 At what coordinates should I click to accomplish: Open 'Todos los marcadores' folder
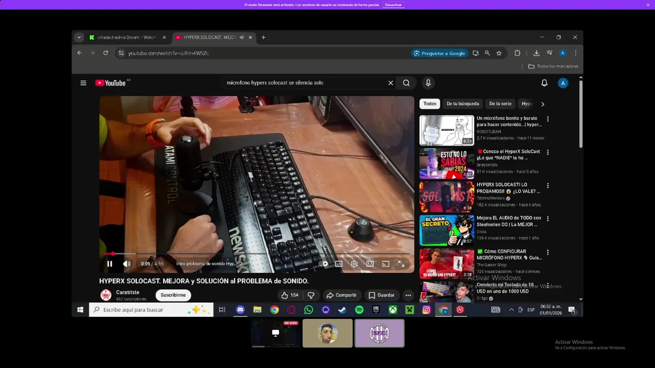pyautogui.click(x=553, y=66)
